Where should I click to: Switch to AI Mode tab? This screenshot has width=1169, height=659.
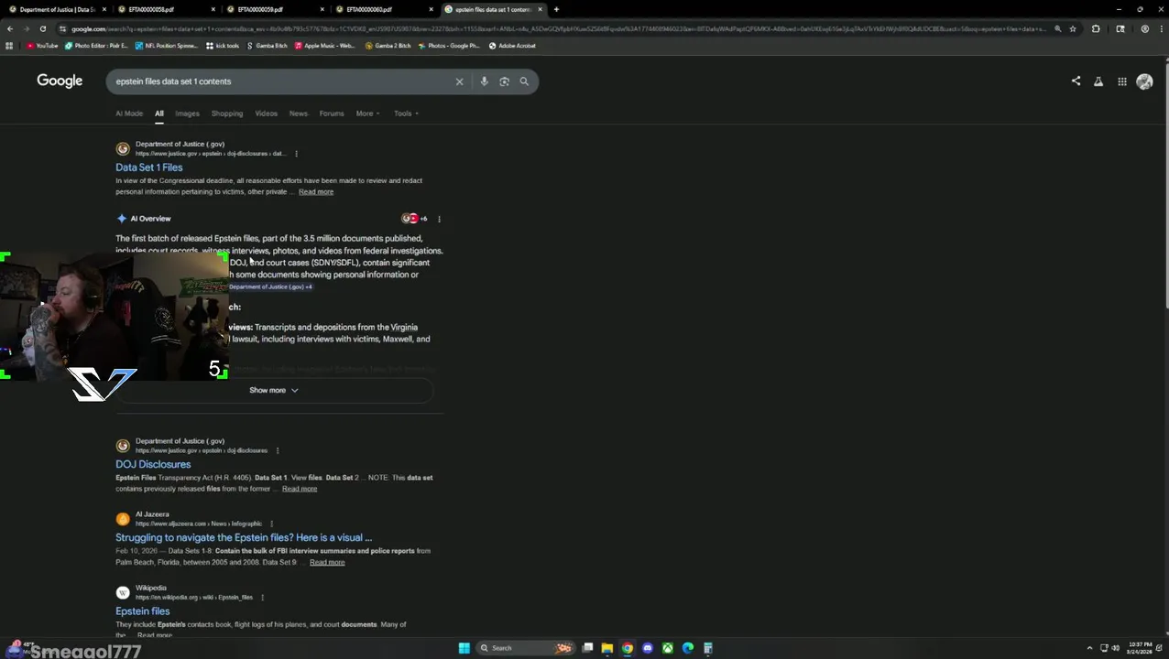point(129,113)
